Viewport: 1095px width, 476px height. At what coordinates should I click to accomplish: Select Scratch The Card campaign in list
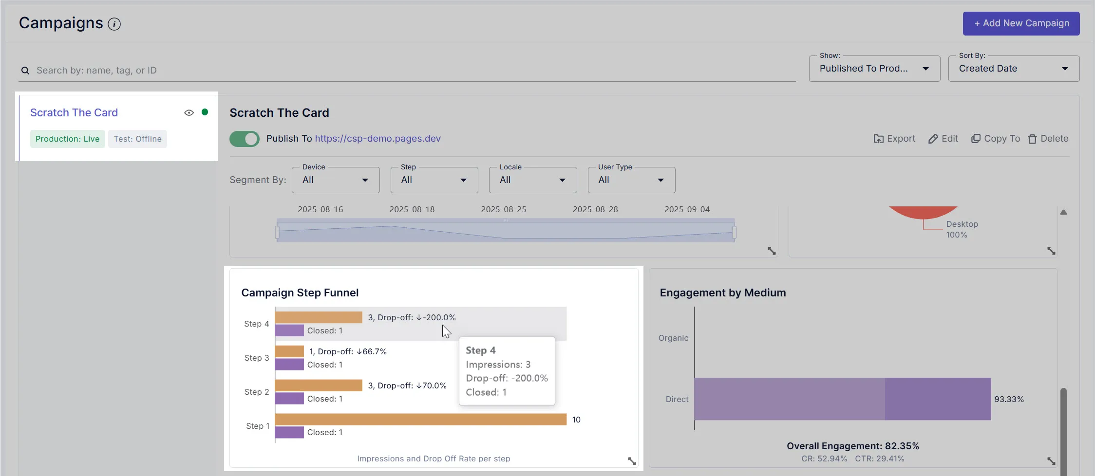click(x=74, y=112)
